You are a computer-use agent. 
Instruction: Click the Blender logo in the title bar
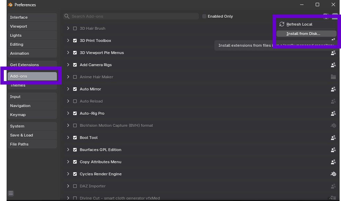pos(10,5)
